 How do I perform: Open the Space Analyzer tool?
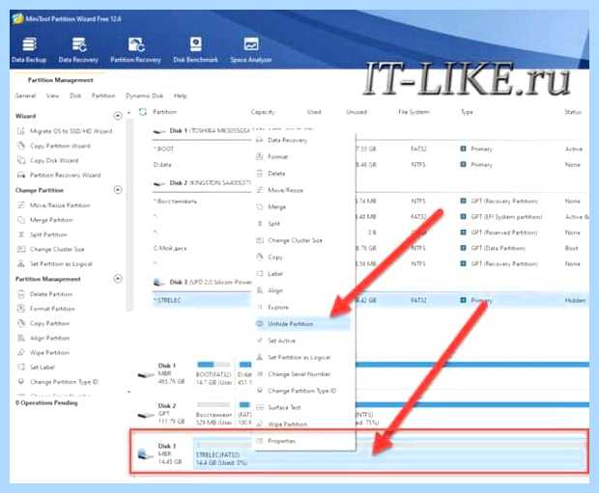point(251,49)
